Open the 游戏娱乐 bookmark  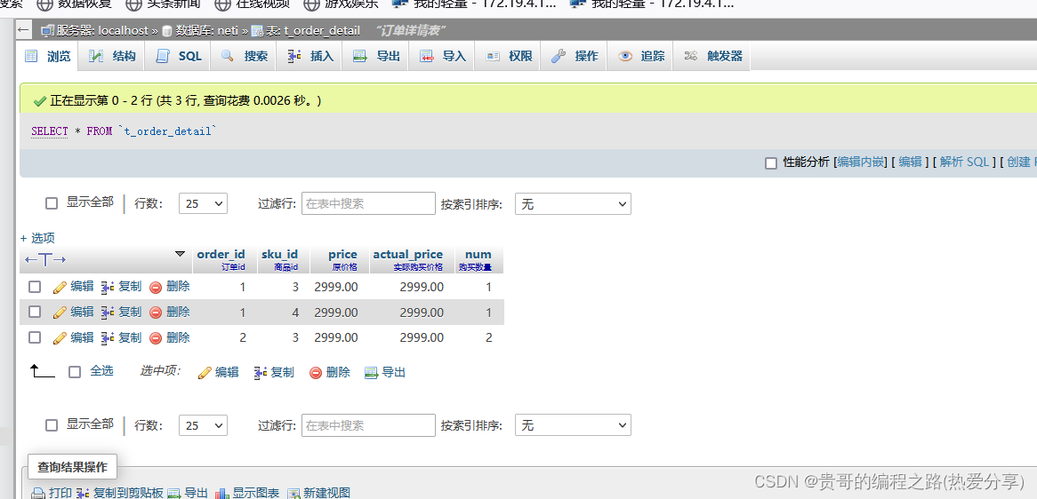pos(342,4)
